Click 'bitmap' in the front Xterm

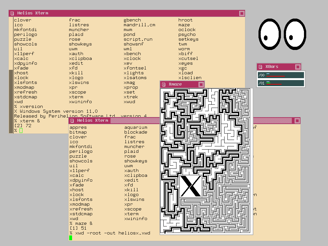78,132
